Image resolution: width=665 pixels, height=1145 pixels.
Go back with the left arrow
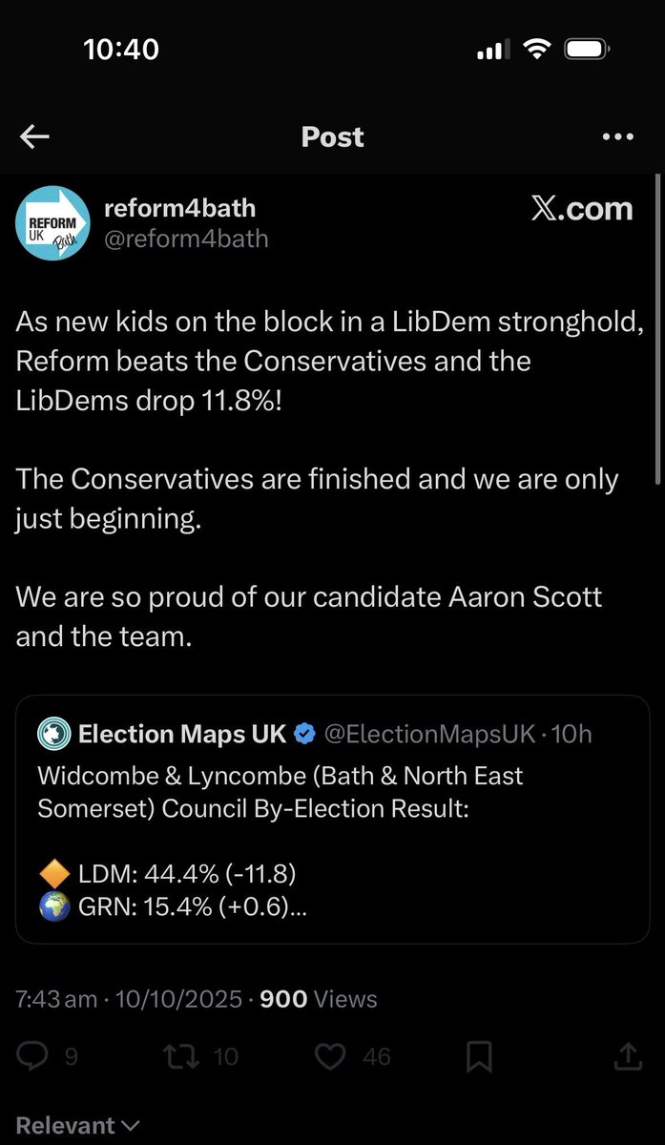coord(35,137)
